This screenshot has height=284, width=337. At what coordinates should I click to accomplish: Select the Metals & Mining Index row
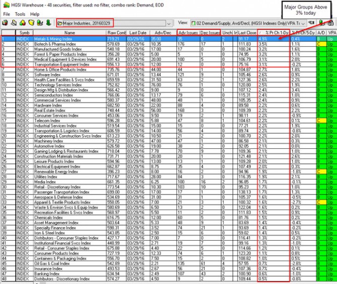pos(169,39)
